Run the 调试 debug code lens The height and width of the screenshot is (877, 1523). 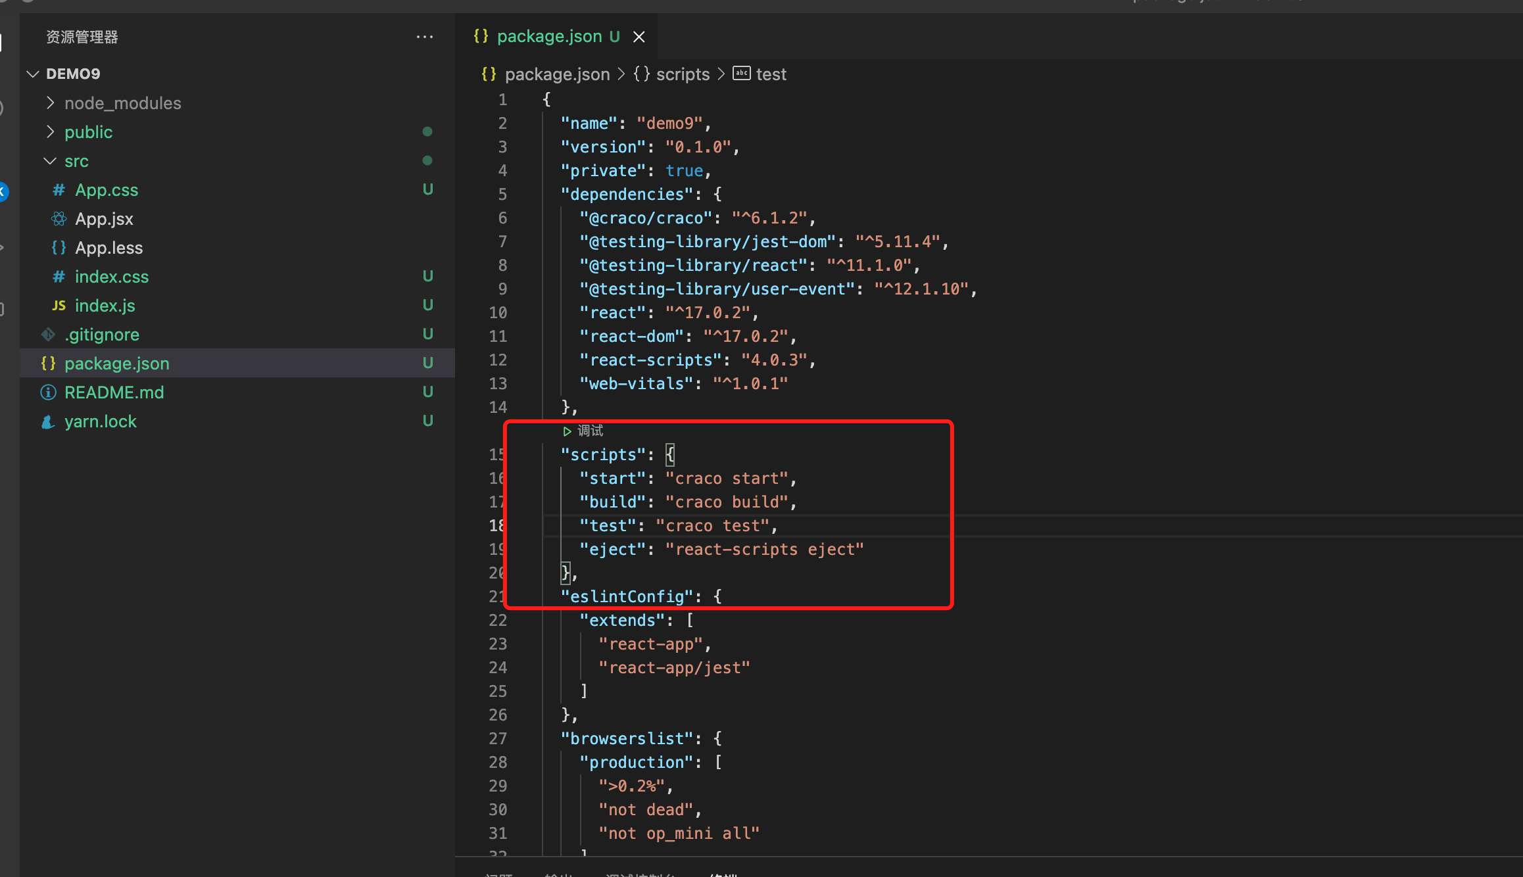tap(584, 431)
